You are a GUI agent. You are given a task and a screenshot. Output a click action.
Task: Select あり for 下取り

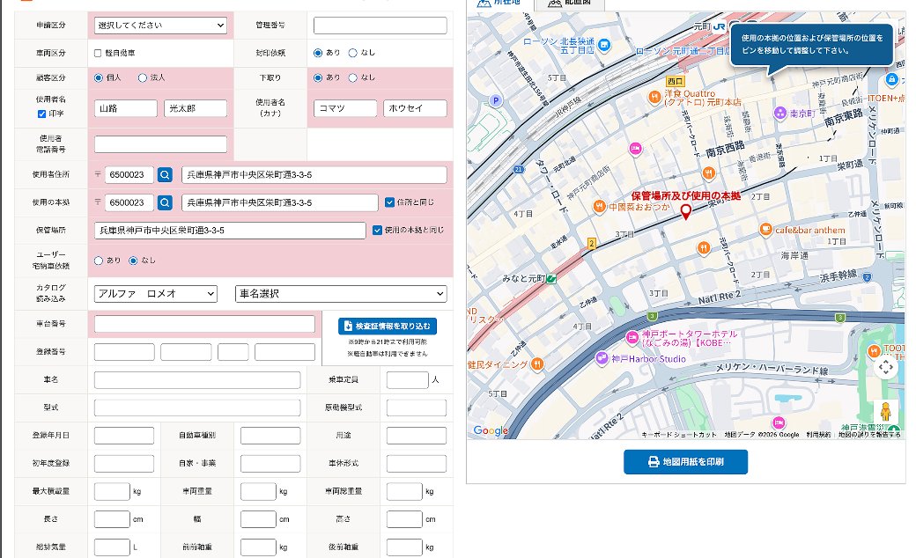point(318,77)
